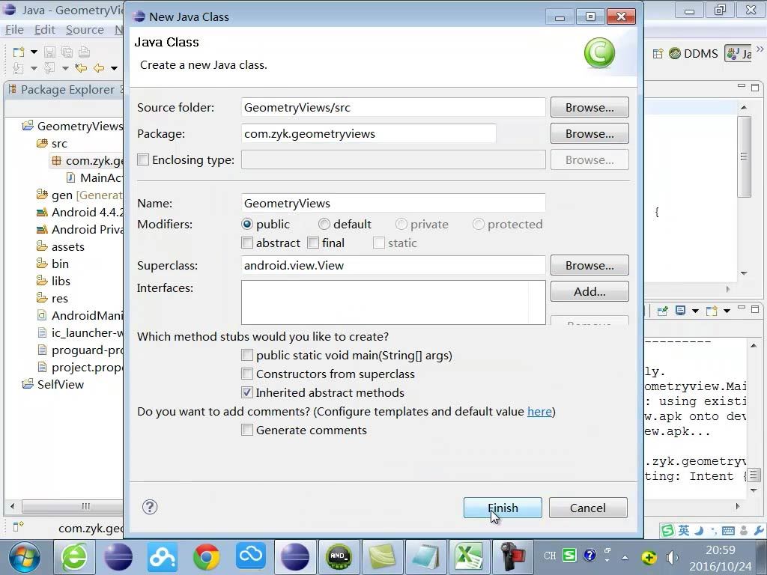Enable public static void main stub
The image size is (767, 575).
tap(247, 355)
